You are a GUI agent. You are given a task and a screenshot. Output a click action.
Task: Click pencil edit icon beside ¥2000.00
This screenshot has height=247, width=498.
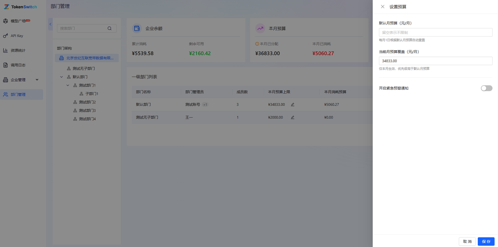tap(293, 117)
